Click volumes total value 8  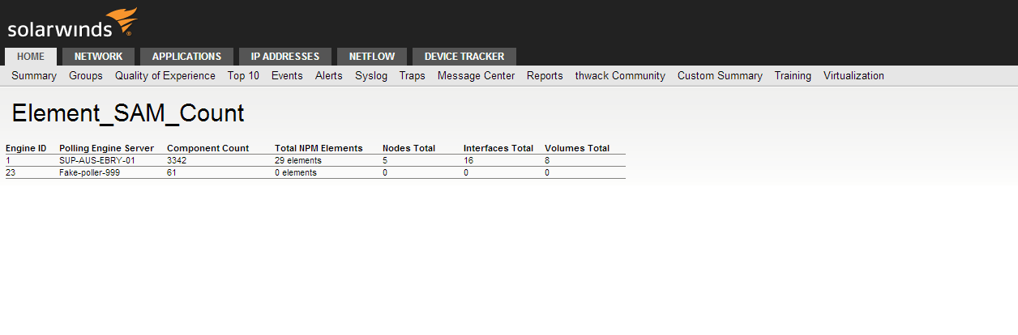[547, 160]
